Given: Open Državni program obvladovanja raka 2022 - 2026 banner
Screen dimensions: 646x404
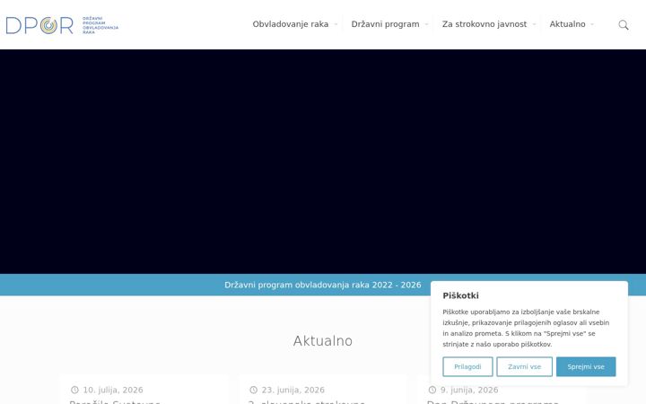Looking at the screenshot, I should (323, 285).
